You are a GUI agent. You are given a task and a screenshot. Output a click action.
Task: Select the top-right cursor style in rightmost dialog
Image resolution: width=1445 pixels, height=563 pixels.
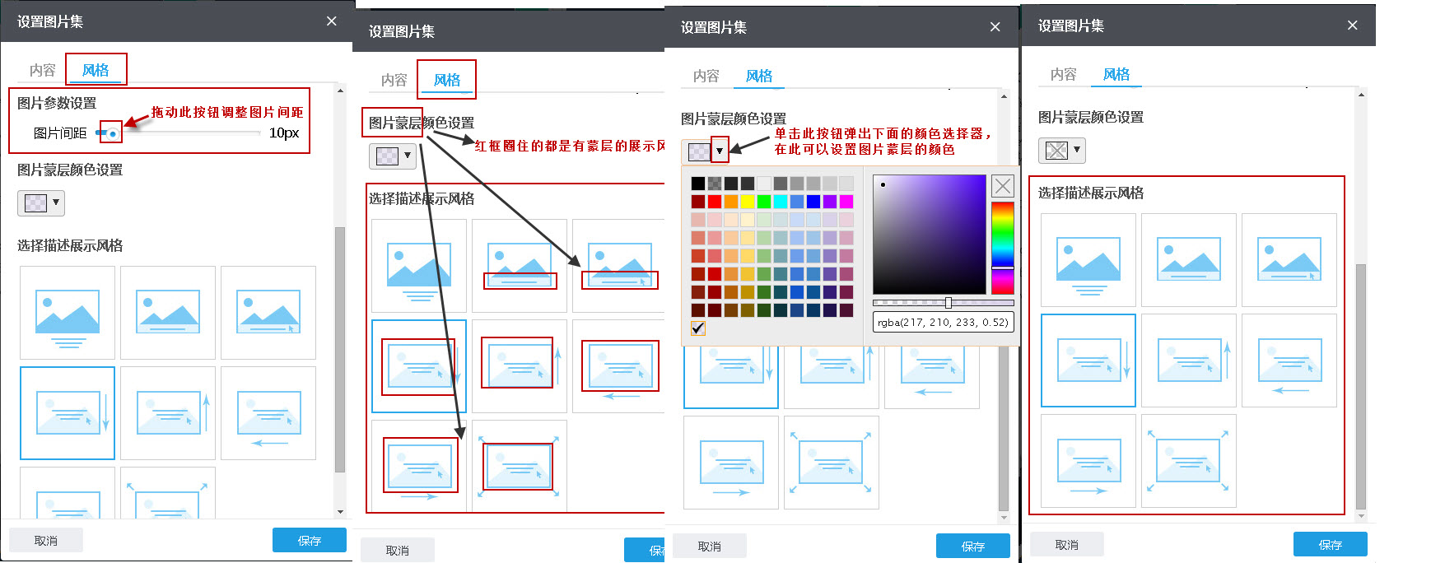pyautogui.click(x=1289, y=260)
